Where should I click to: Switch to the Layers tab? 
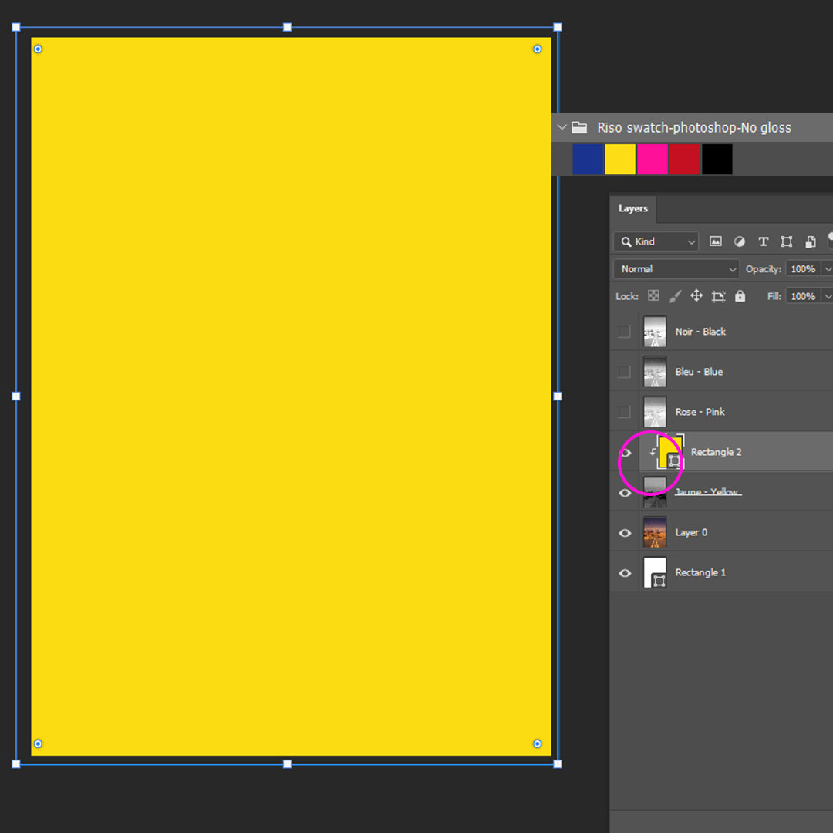tap(633, 208)
